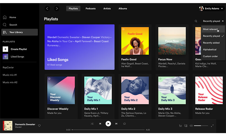Skip to the previous track
This screenshot has height=136, width=226.
click(x=100, y=124)
